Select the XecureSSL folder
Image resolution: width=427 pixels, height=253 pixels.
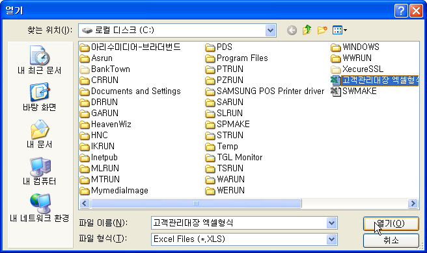click(357, 69)
